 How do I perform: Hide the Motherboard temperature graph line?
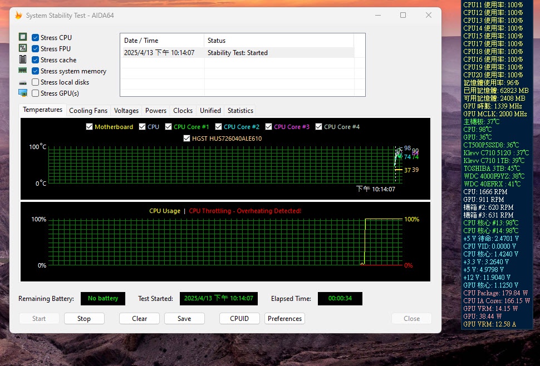[x=89, y=127]
